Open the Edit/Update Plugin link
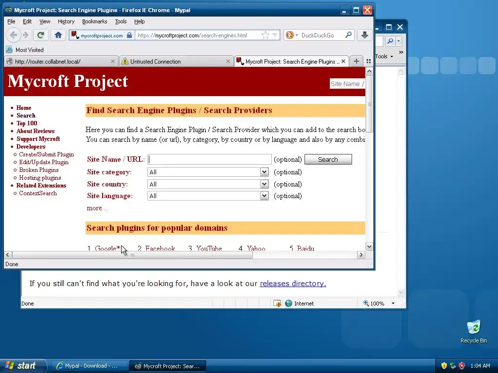This screenshot has height=373, width=498. [x=44, y=162]
